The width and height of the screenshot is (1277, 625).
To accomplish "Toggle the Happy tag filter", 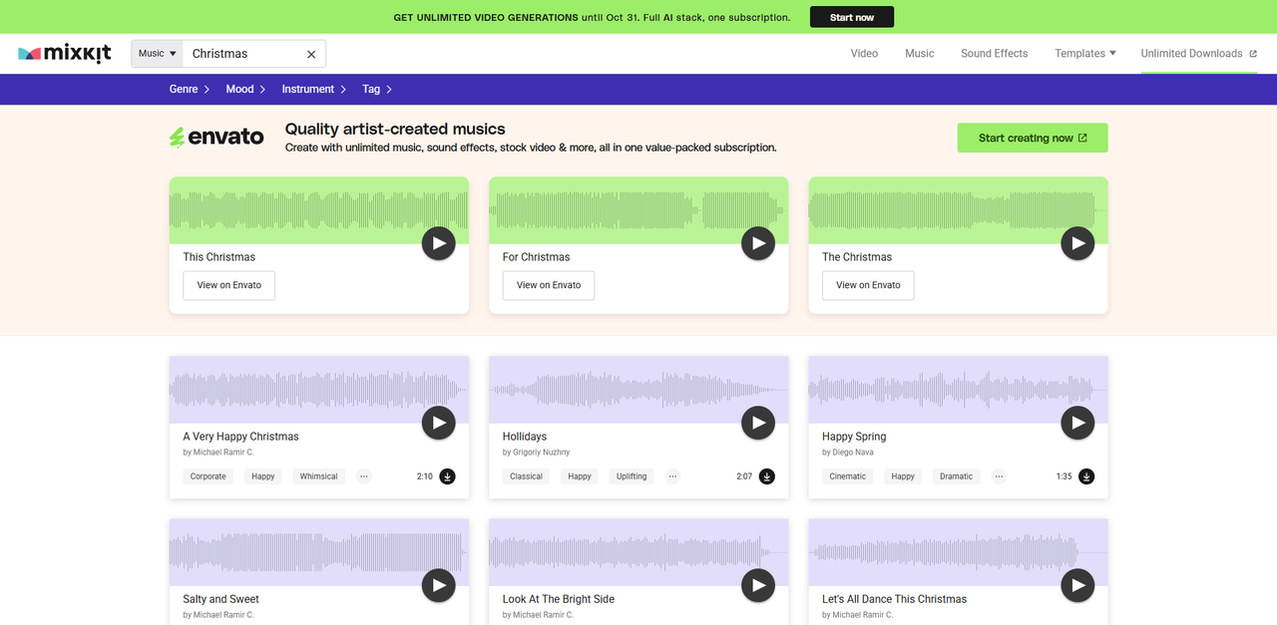I will pos(262,475).
